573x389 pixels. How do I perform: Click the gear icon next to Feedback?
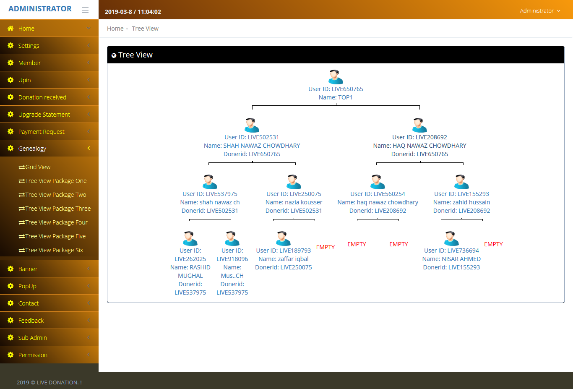(x=10, y=320)
